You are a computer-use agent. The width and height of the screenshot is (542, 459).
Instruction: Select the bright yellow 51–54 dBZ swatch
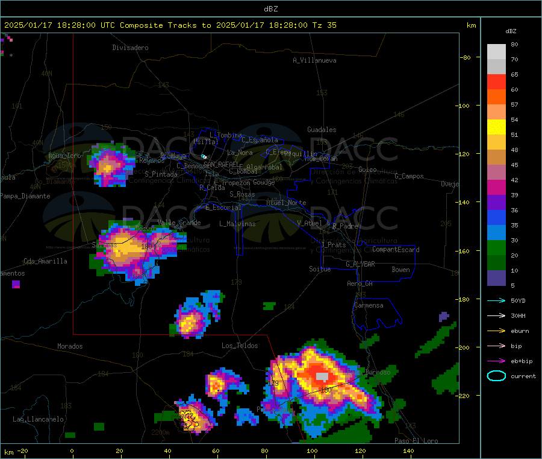click(496, 127)
